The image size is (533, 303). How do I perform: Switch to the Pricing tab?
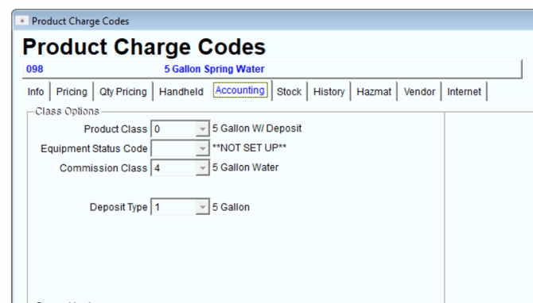(x=72, y=91)
